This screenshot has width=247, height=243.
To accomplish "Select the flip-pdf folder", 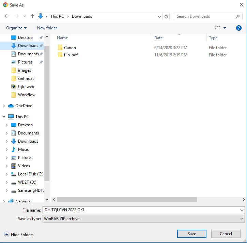I will pyautogui.click(x=71, y=55).
